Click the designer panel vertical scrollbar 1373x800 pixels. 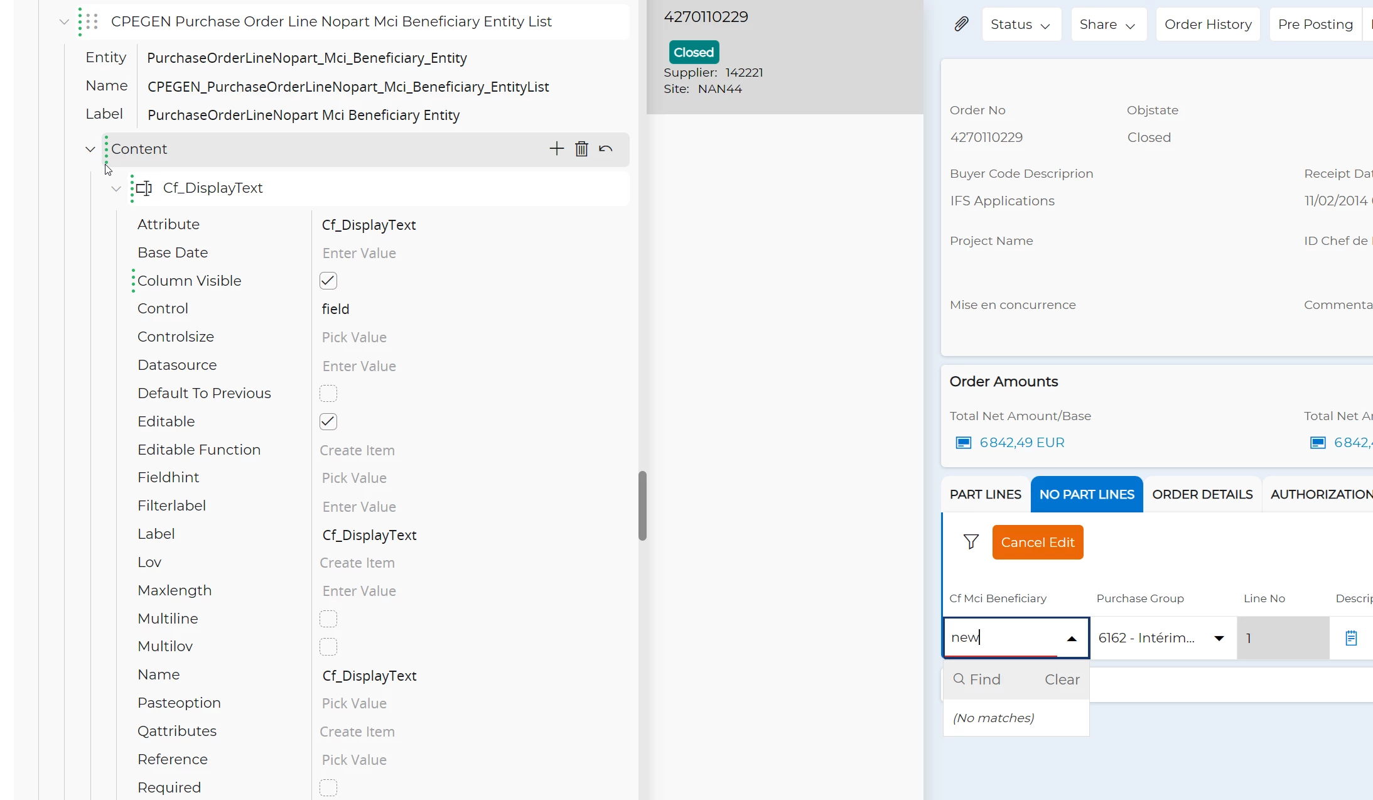coord(642,505)
